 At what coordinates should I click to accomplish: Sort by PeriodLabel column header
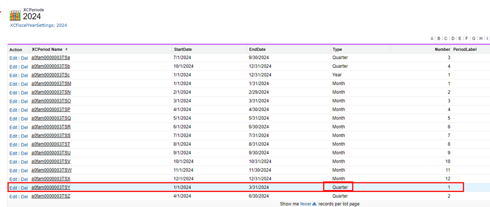(x=464, y=49)
